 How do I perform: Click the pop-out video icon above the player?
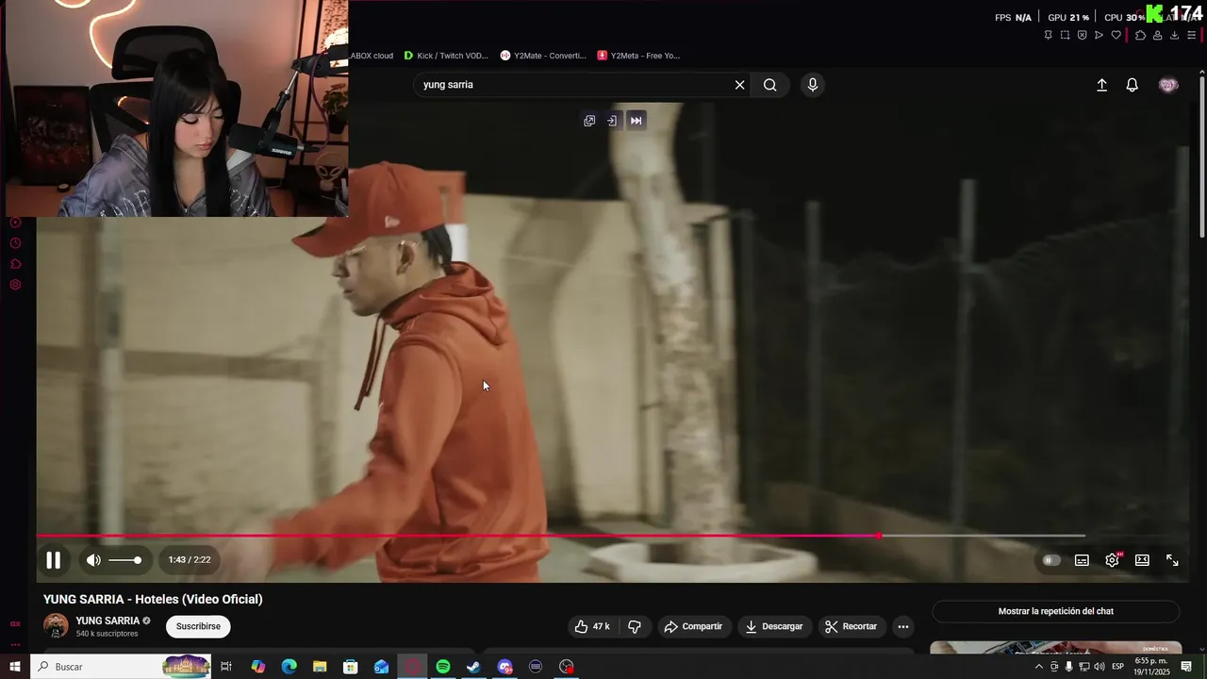(x=589, y=121)
